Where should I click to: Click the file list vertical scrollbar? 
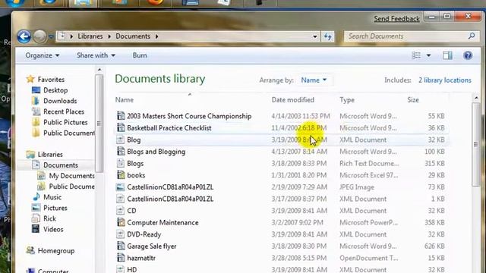[476, 145]
